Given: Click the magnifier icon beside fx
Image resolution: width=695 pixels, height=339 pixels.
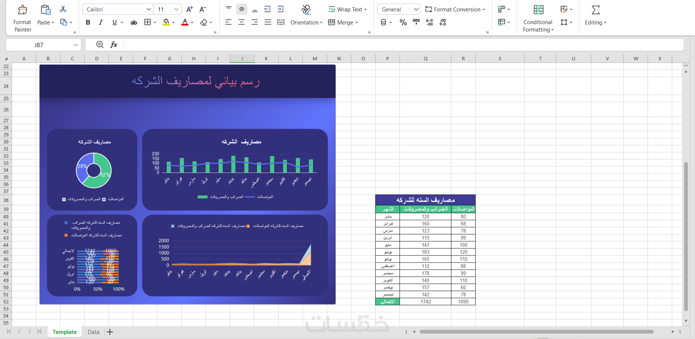Looking at the screenshot, I should click(100, 45).
